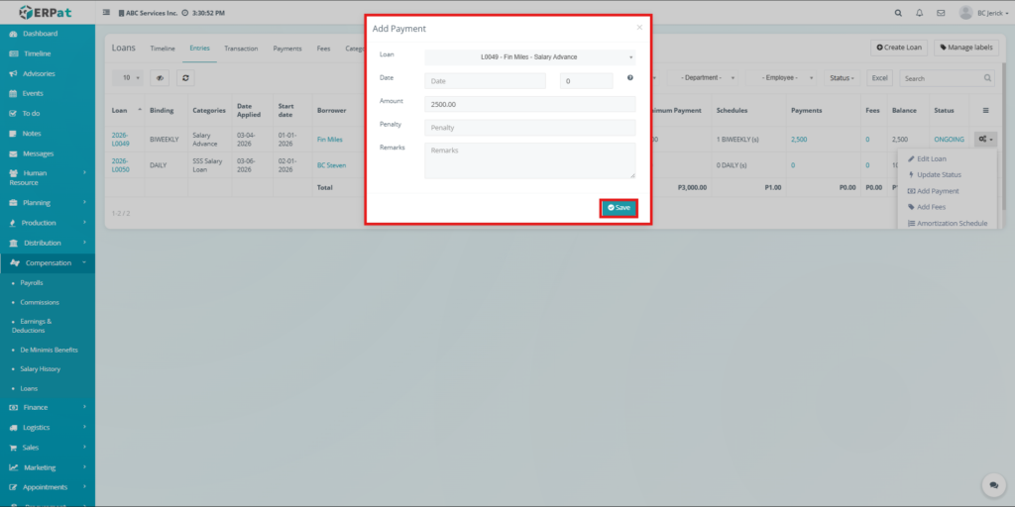This screenshot has width=1015, height=507.
Task: Expand the Appointments menu
Action: [x=48, y=487]
